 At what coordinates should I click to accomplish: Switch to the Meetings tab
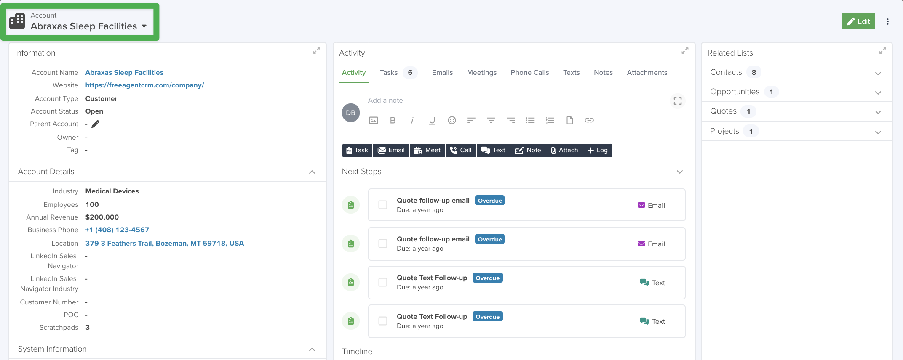(x=482, y=73)
